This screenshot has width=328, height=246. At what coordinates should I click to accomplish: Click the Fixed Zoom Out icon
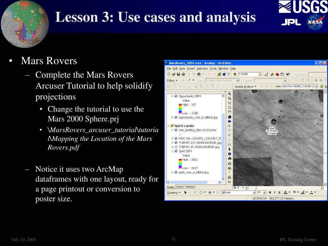(229, 108)
